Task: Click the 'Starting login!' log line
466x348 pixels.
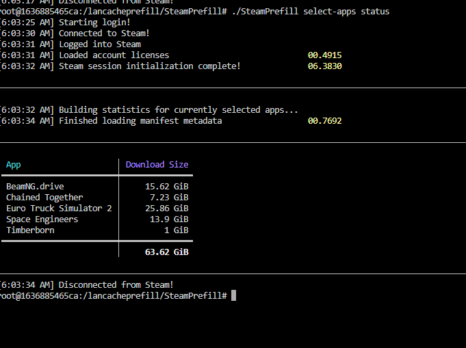Action: pos(94,23)
